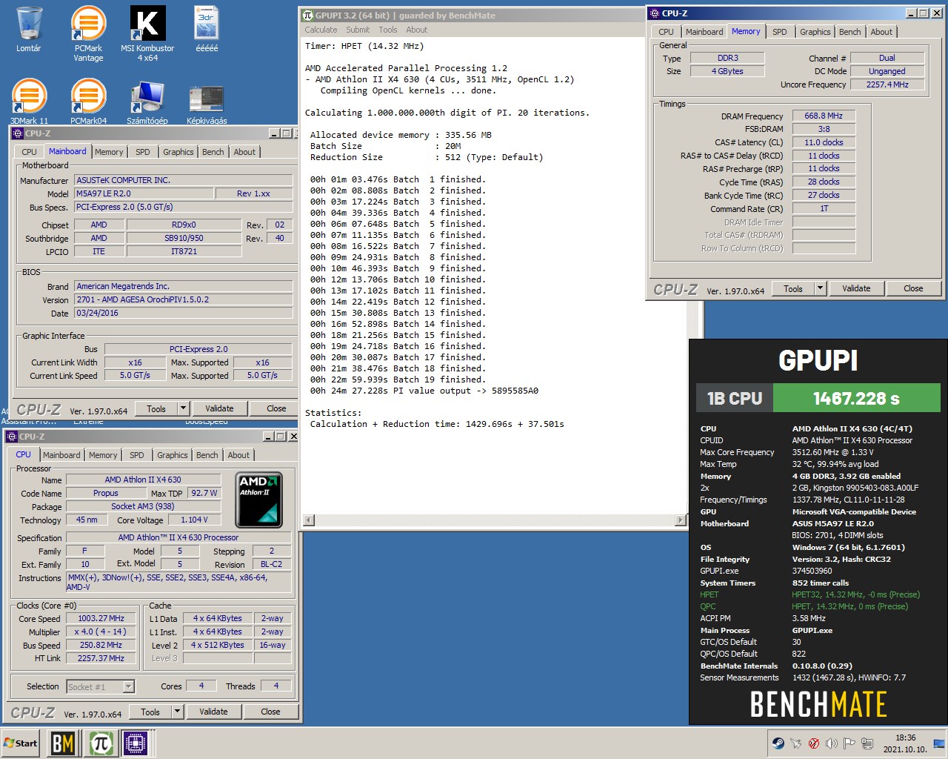Open the Lomtár recycle bin icon
The width and height of the screenshot is (948, 759).
tap(29, 30)
